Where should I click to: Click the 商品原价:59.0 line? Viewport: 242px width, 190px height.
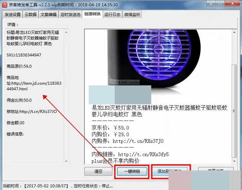(19, 66)
